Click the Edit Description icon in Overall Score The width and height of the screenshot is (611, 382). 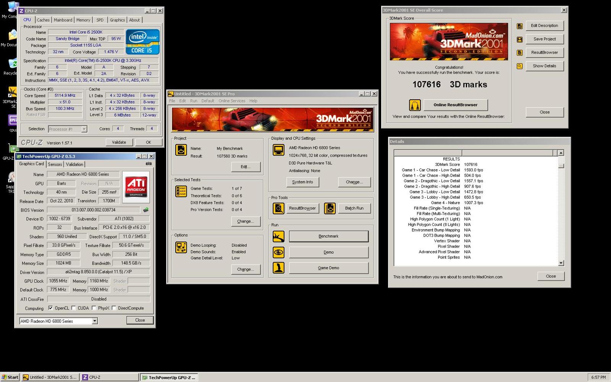coord(519,26)
